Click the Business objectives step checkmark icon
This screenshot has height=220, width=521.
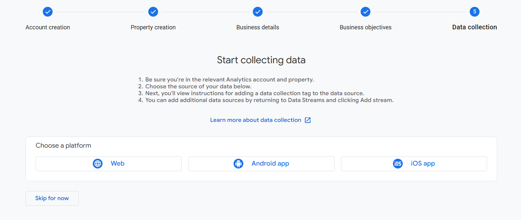click(366, 12)
